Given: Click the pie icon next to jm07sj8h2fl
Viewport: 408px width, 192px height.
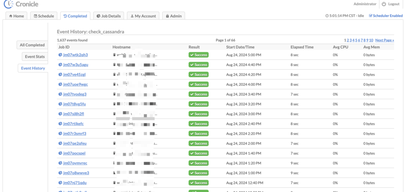Looking at the screenshot, I should (x=60, y=114).
